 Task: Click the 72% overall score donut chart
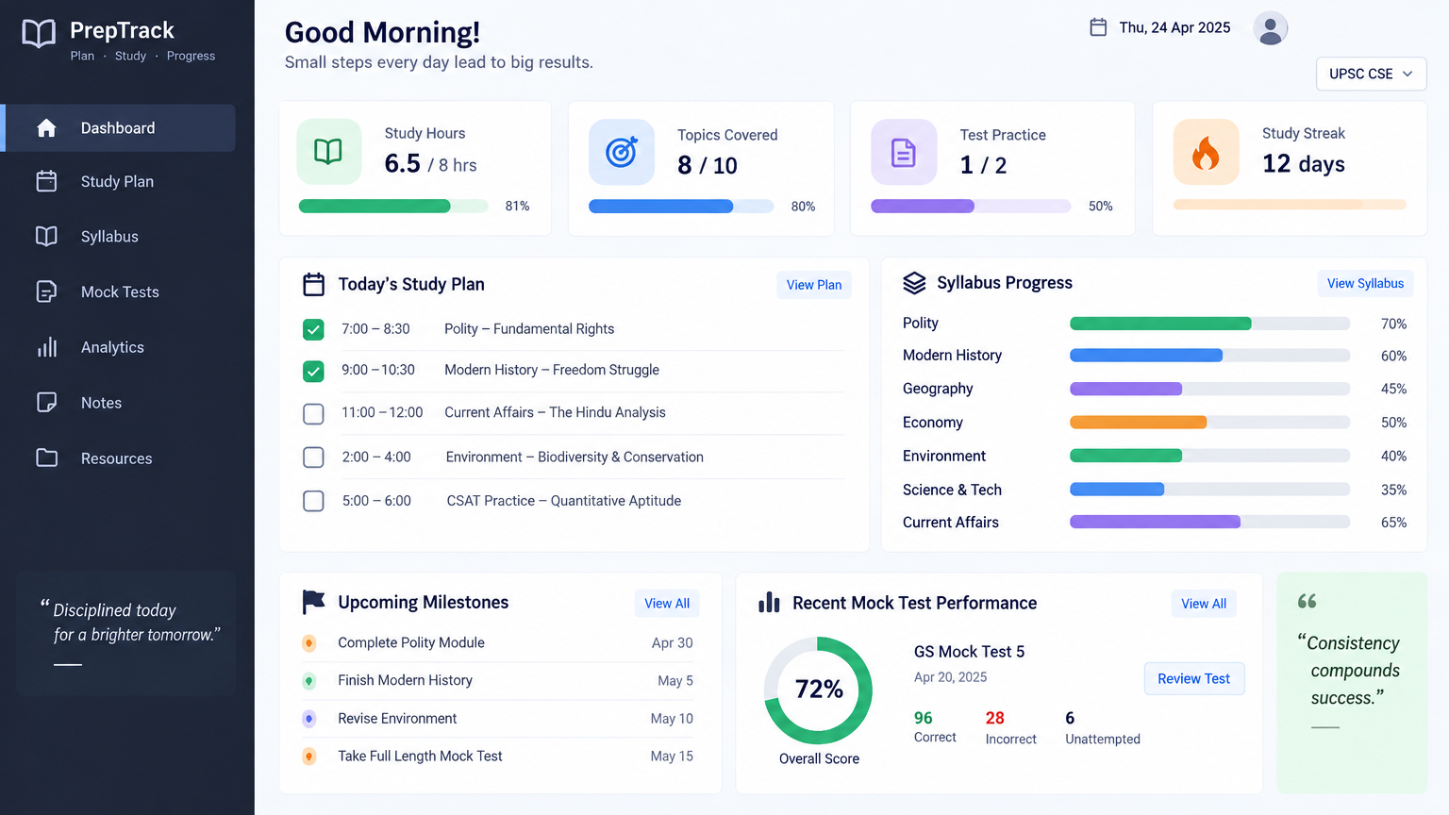(818, 690)
